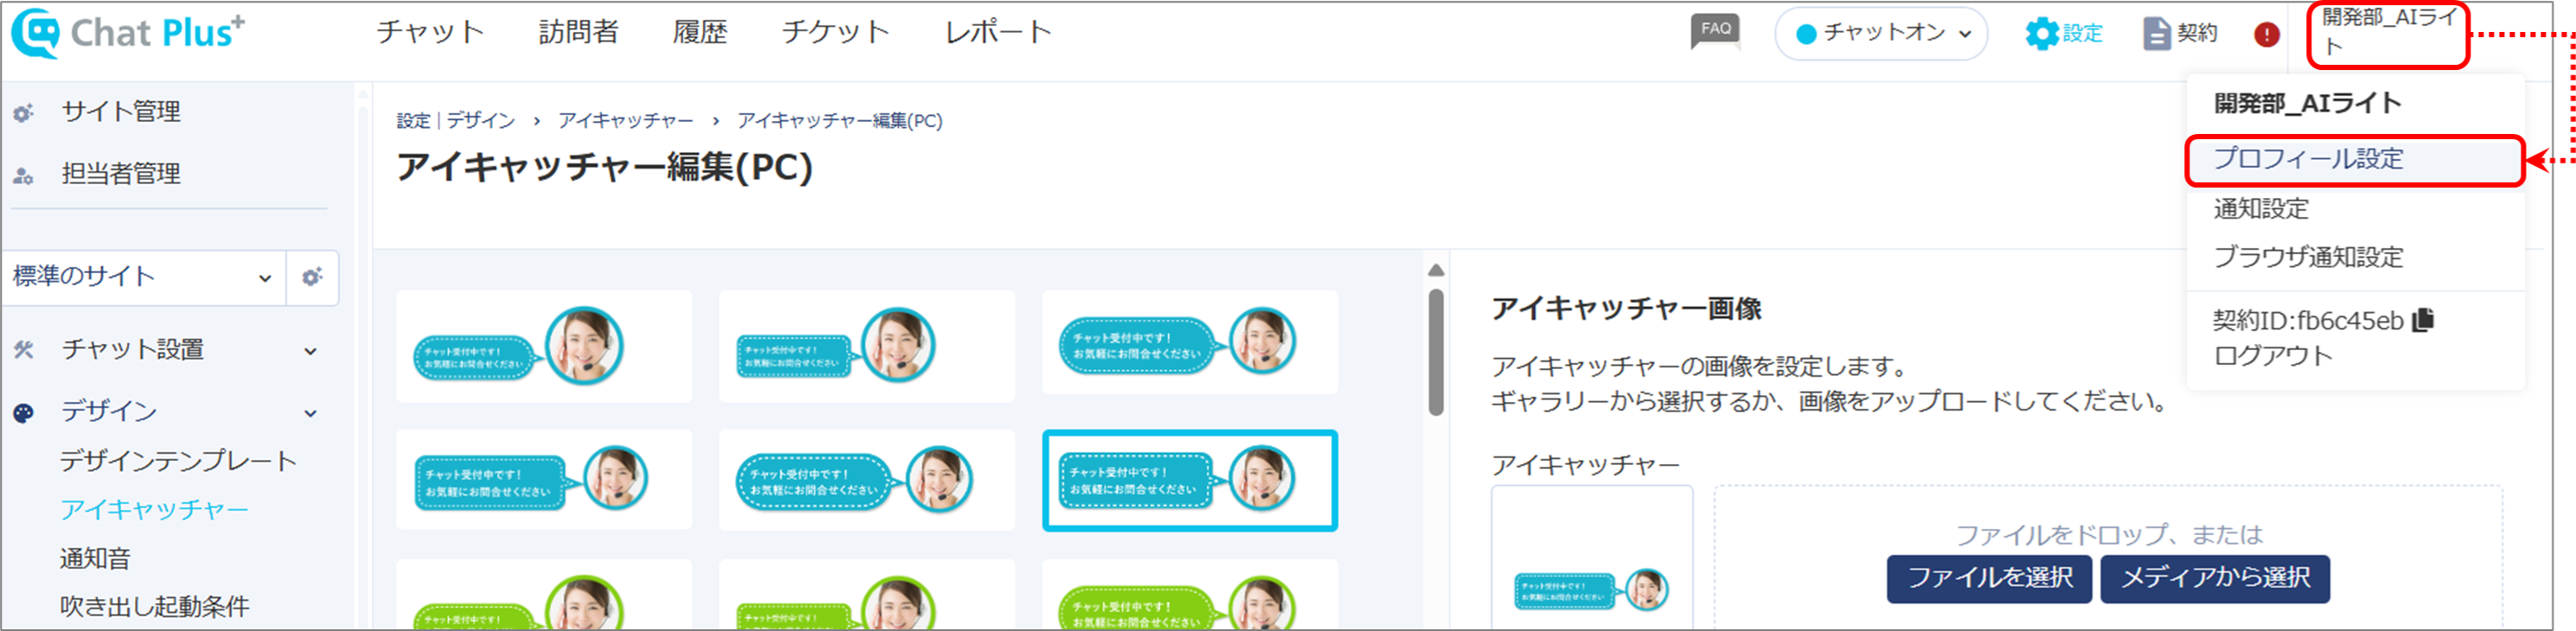Click the メディアから選択 button
The image size is (2576, 631).
pos(2215,579)
